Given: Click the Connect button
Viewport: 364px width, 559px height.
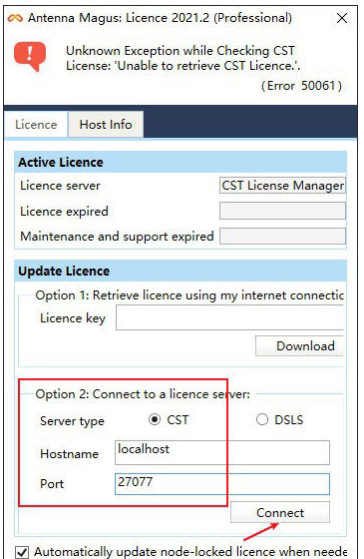Looking at the screenshot, I should (280, 513).
